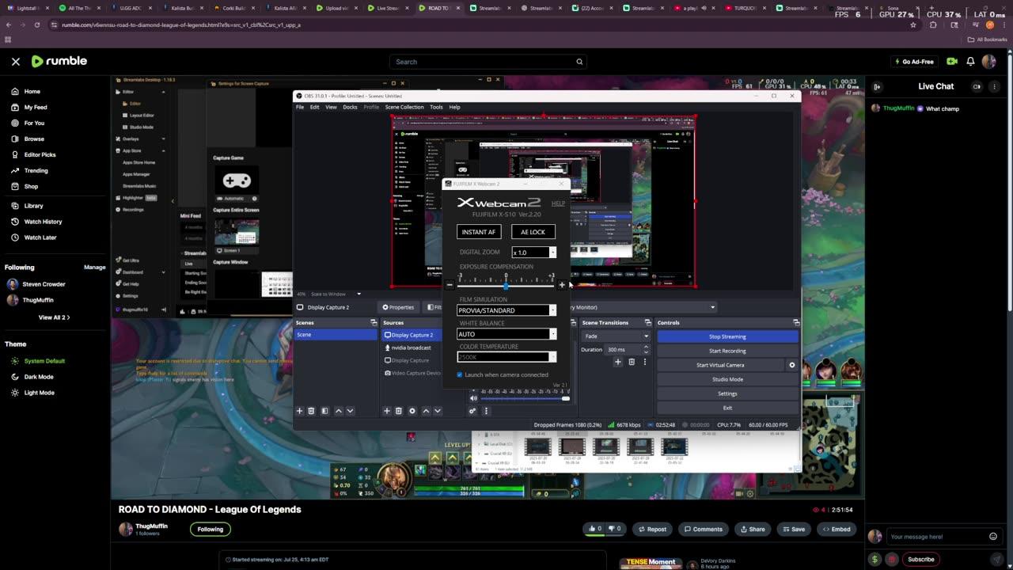
Task: Open the emoji picker in chat message box
Action: [993, 536]
